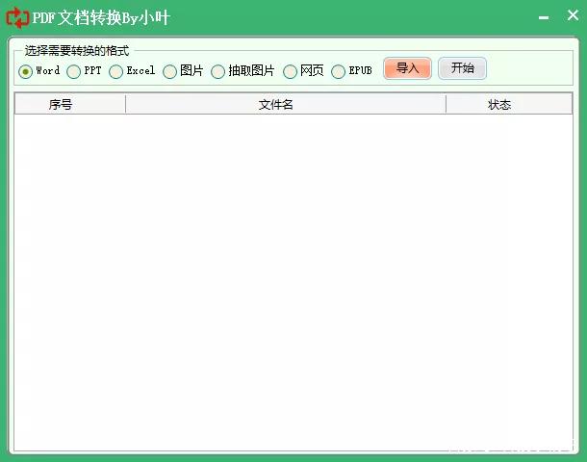Click the red PDF converter app icon

point(17,17)
